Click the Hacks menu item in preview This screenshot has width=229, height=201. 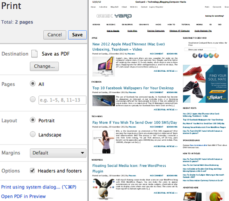tap(158, 24)
